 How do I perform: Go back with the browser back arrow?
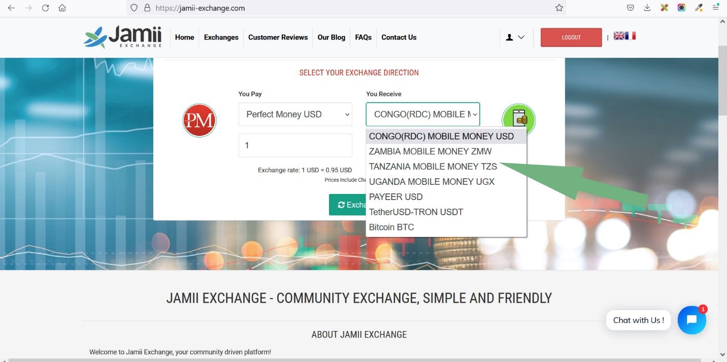[11, 8]
